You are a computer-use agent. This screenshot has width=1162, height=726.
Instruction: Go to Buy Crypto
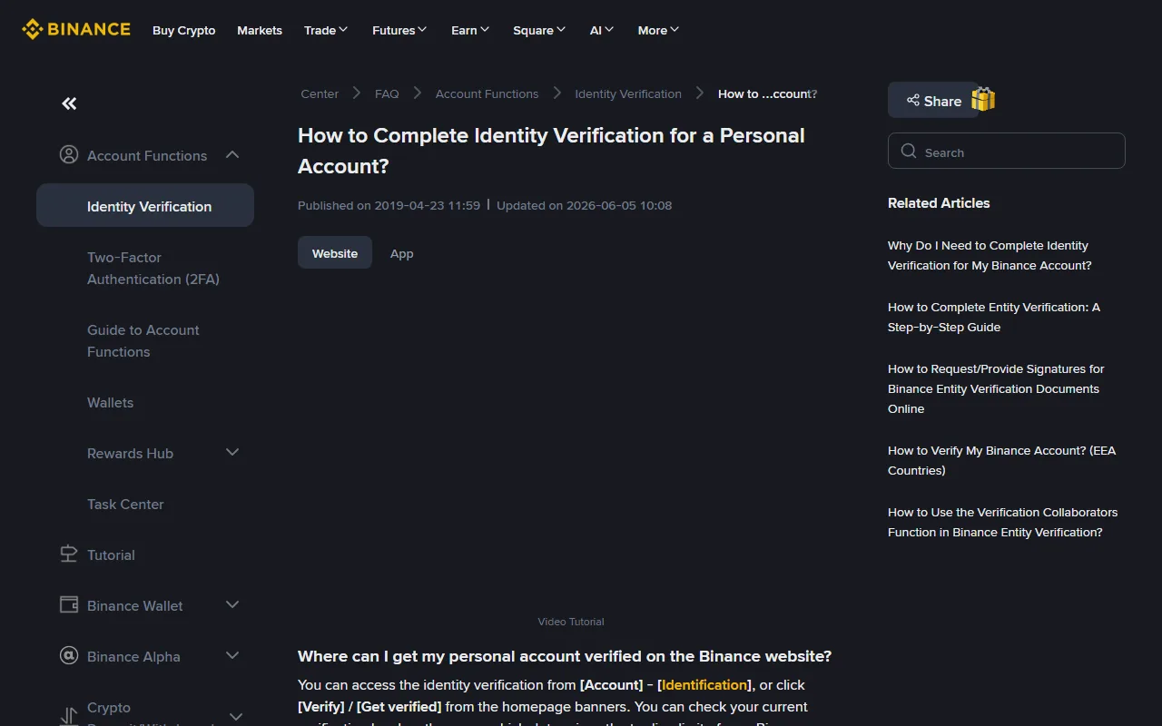184,30
